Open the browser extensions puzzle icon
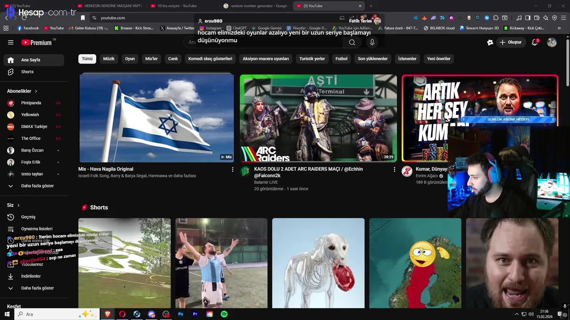This screenshot has height=320, width=570. click(x=496, y=18)
